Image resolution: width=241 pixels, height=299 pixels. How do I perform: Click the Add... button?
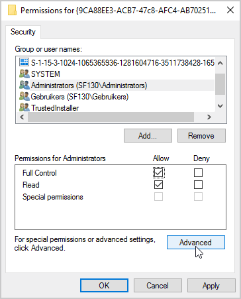(148, 136)
